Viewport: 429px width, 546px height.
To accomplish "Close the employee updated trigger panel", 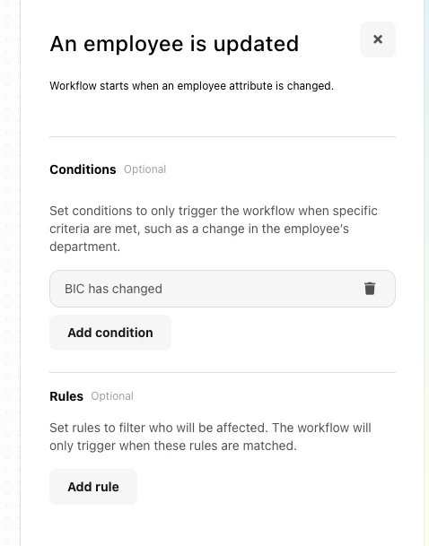I will [378, 39].
